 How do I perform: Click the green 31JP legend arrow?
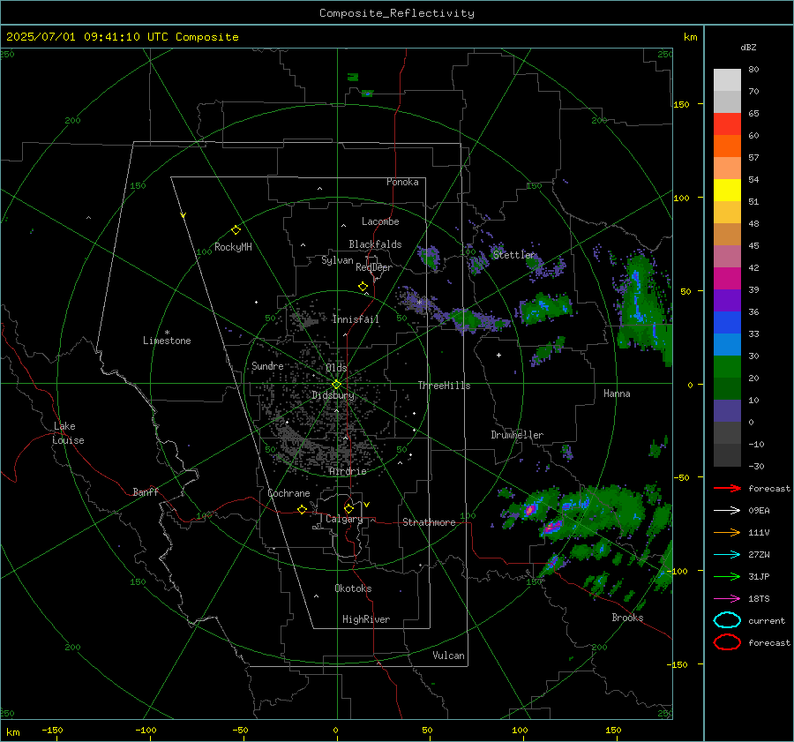point(727,576)
